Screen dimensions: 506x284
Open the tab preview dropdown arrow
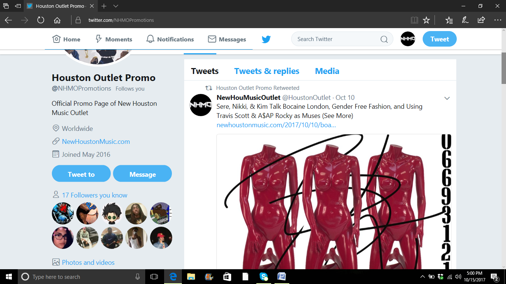[116, 6]
